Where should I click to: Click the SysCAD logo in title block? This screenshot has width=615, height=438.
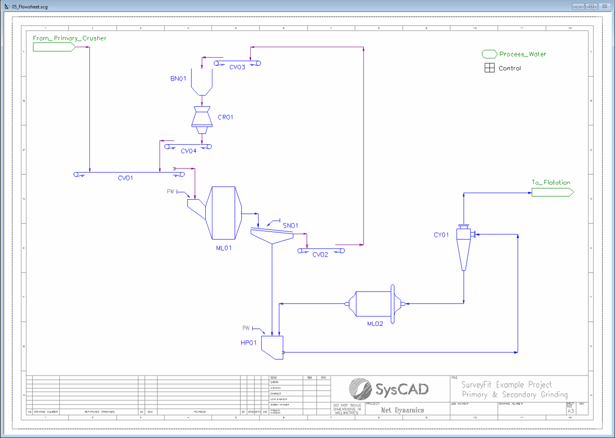coord(389,389)
